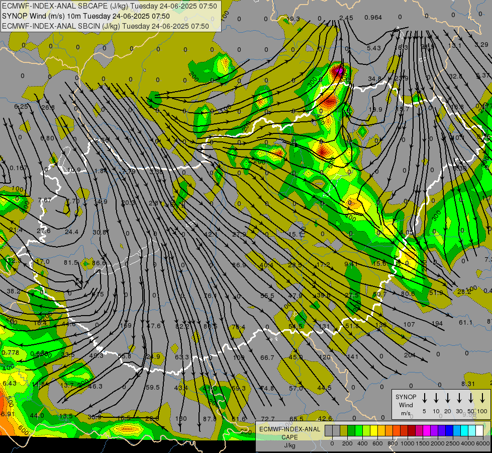Click the map value 8.31
492x453 pixels.
[x=468, y=384]
